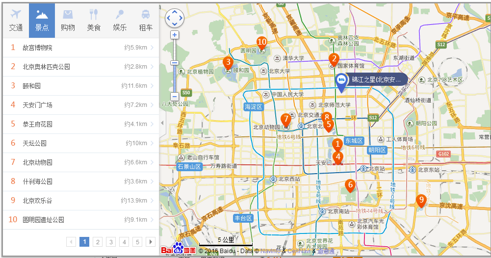
Task: Zoom in with the plus button
Action: [x=175, y=35]
